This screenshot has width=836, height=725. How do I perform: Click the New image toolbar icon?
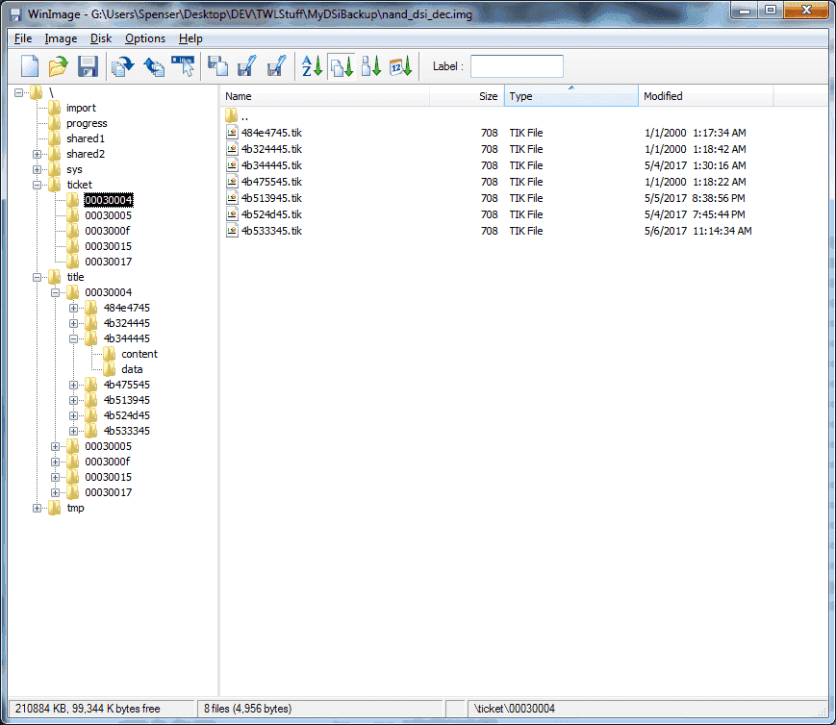[30, 66]
